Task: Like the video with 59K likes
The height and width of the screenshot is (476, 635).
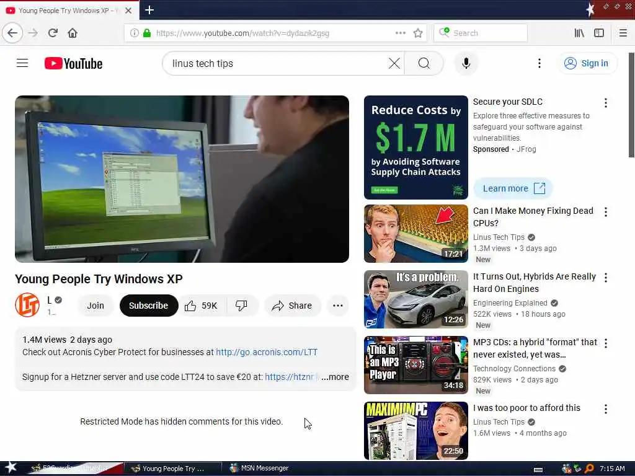Action: tap(202, 306)
